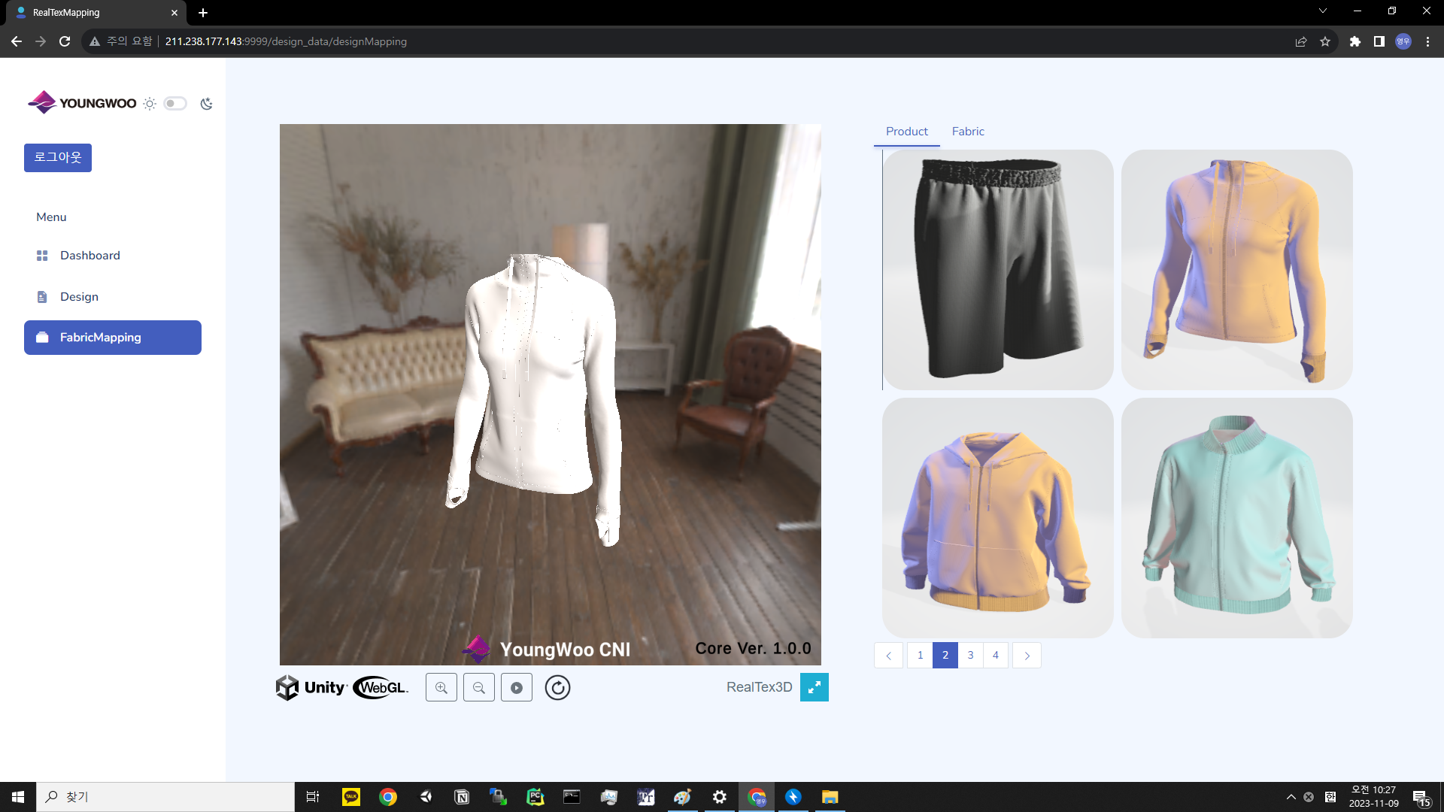Switch to the Product tab

[x=906, y=132]
